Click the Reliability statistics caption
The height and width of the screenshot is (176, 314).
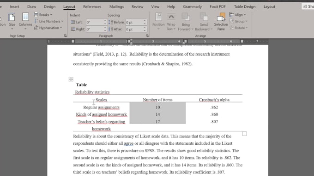click(92, 92)
